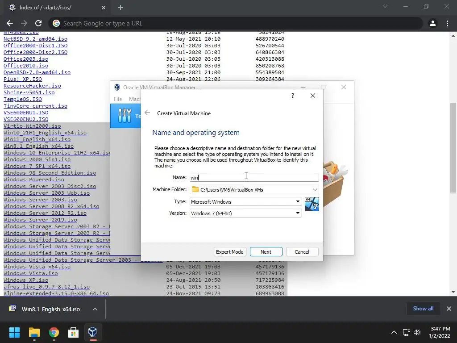Open Windows_7_SP1_x64.iso link
The image size is (457, 343).
(x=37, y=166)
